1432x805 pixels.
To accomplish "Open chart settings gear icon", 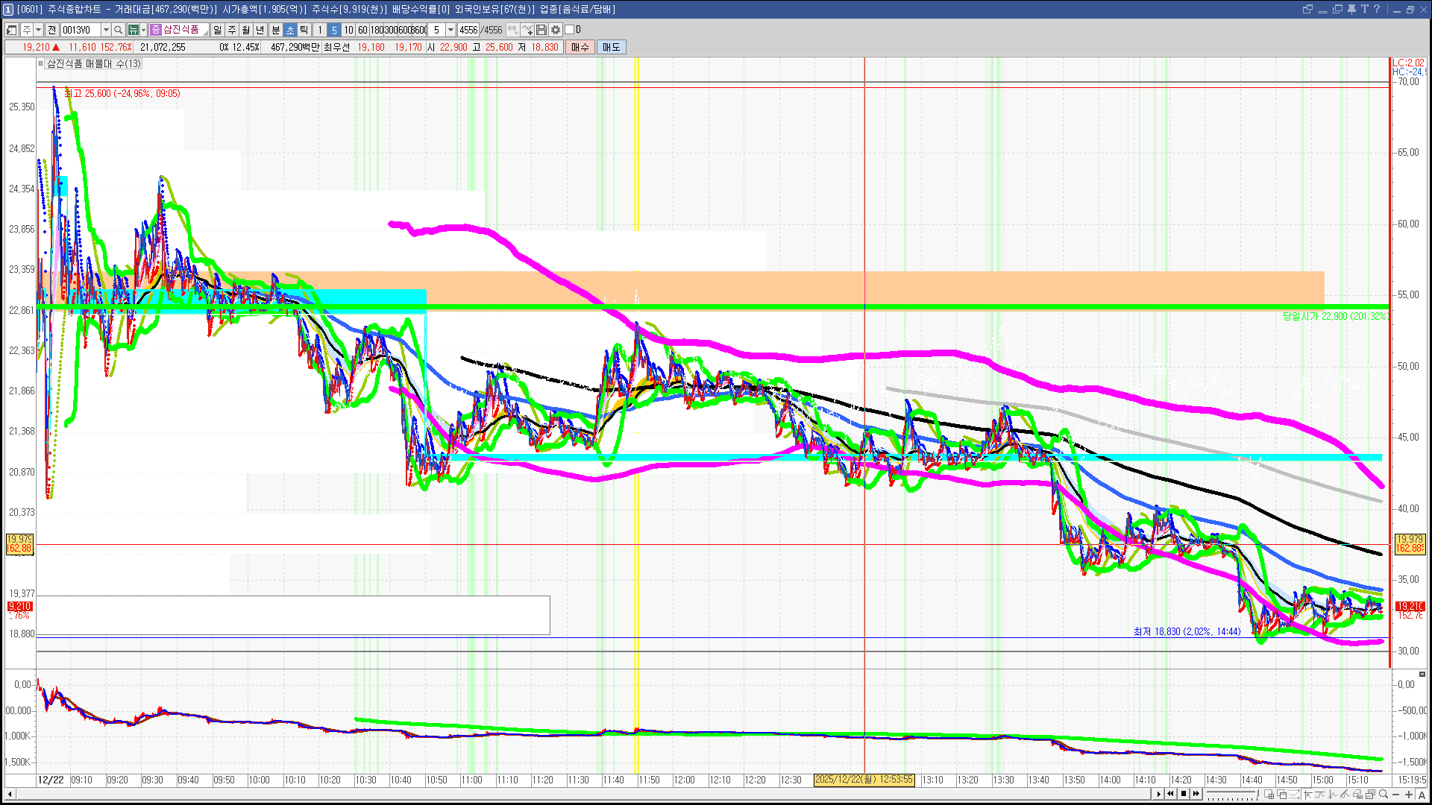I will tap(556, 30).
